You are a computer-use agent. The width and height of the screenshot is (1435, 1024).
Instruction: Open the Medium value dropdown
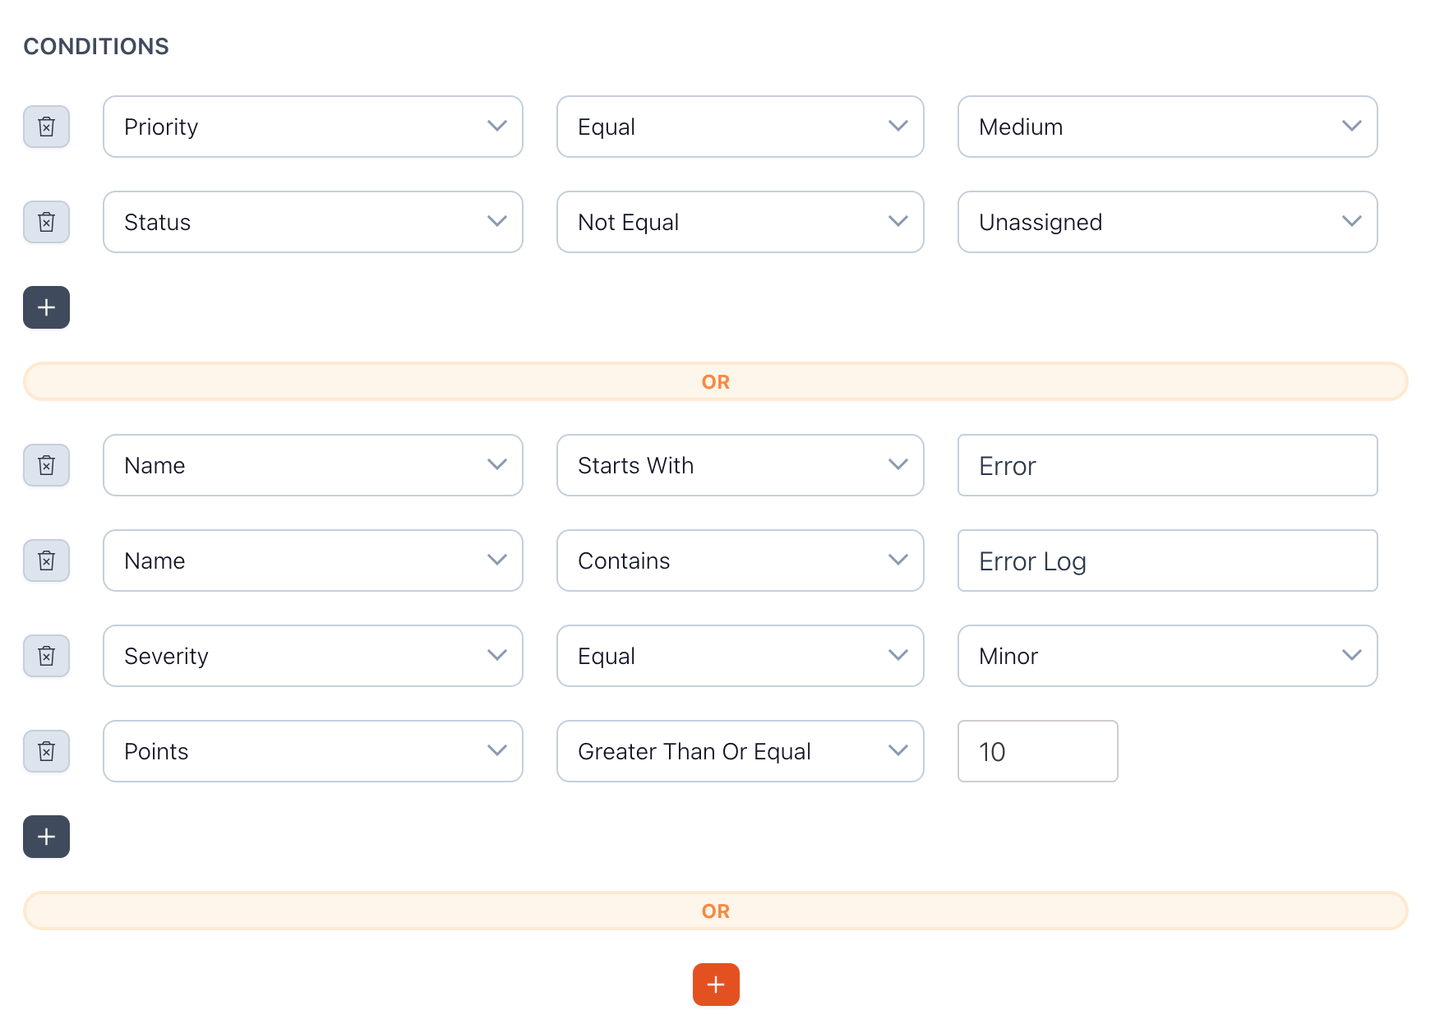tap(1167, 127)
